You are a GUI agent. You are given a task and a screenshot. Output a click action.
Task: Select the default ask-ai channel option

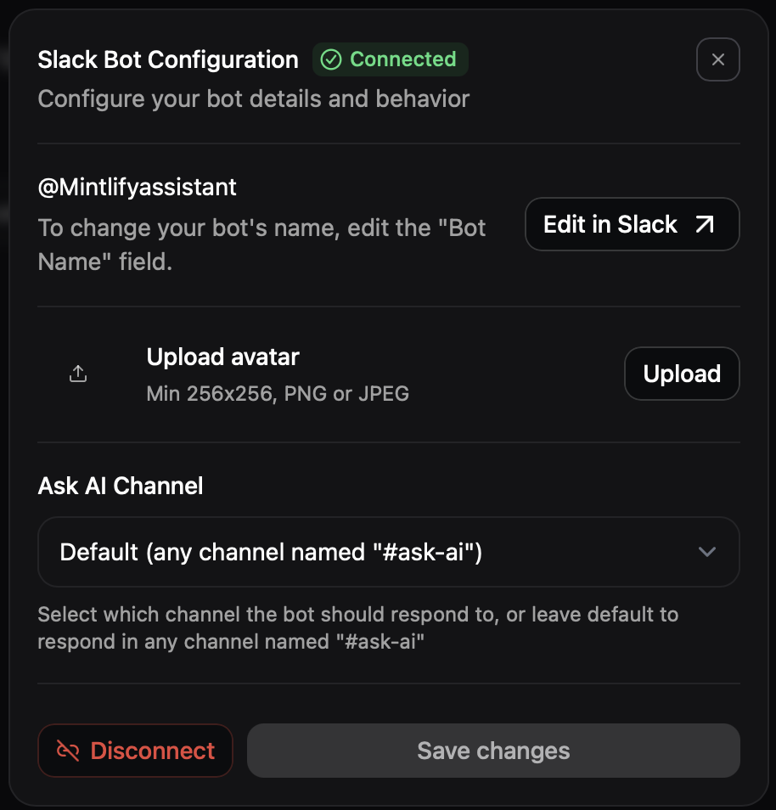coord(388,552)
